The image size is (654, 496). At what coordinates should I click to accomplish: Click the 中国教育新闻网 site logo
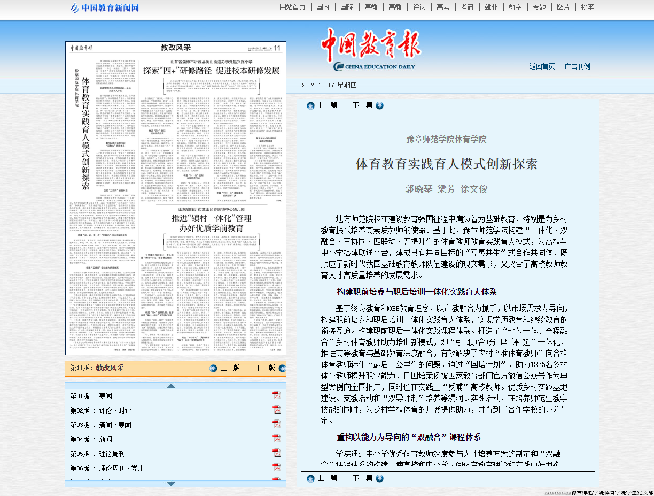(105, 8)
